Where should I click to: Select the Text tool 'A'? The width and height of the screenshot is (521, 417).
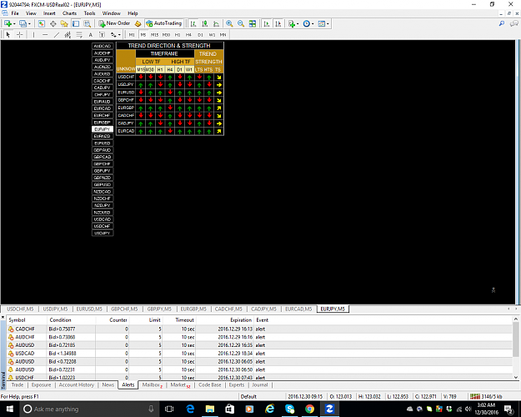[x=90, y=34]
